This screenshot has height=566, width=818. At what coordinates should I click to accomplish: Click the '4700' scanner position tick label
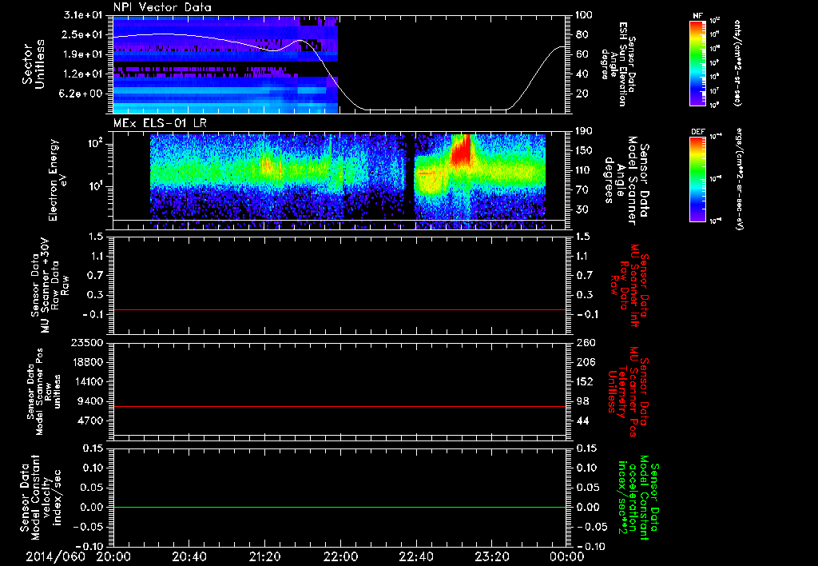pos(91,421)
